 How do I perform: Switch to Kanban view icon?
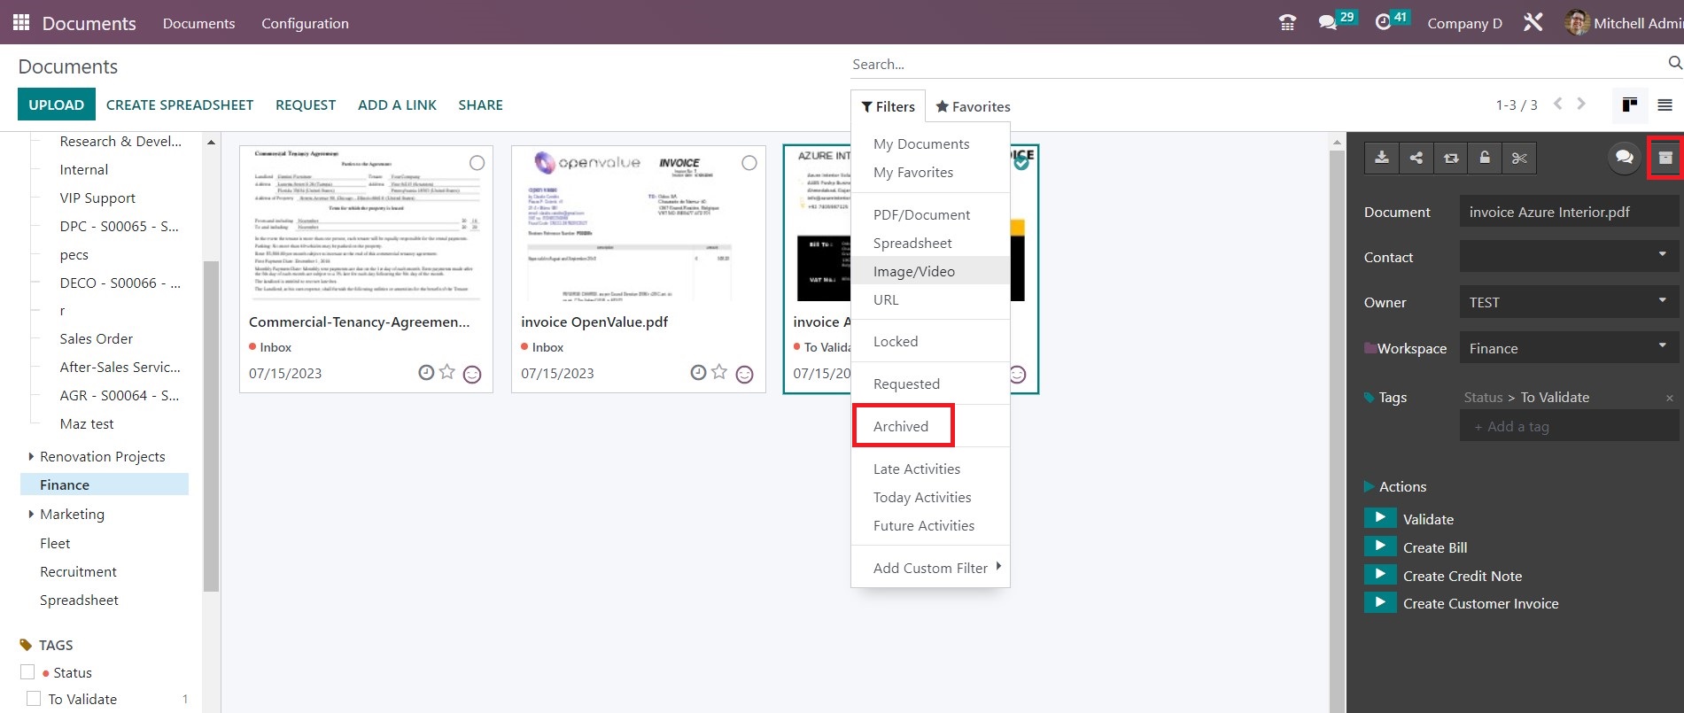[x=1629, y=105]
